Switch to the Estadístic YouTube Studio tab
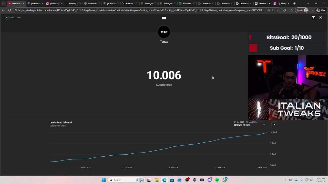 coord(16,4)
